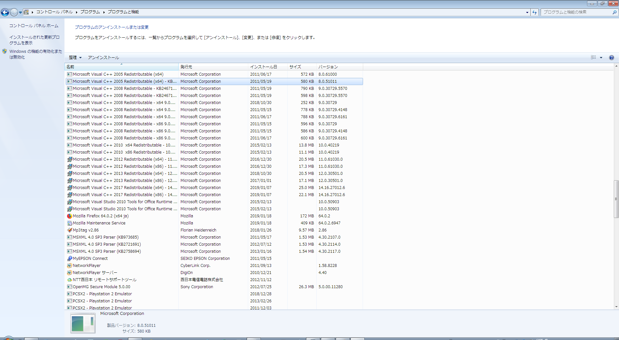Click the Forward navigation arrow button
619x340 pixels.
tap(14, 12)
